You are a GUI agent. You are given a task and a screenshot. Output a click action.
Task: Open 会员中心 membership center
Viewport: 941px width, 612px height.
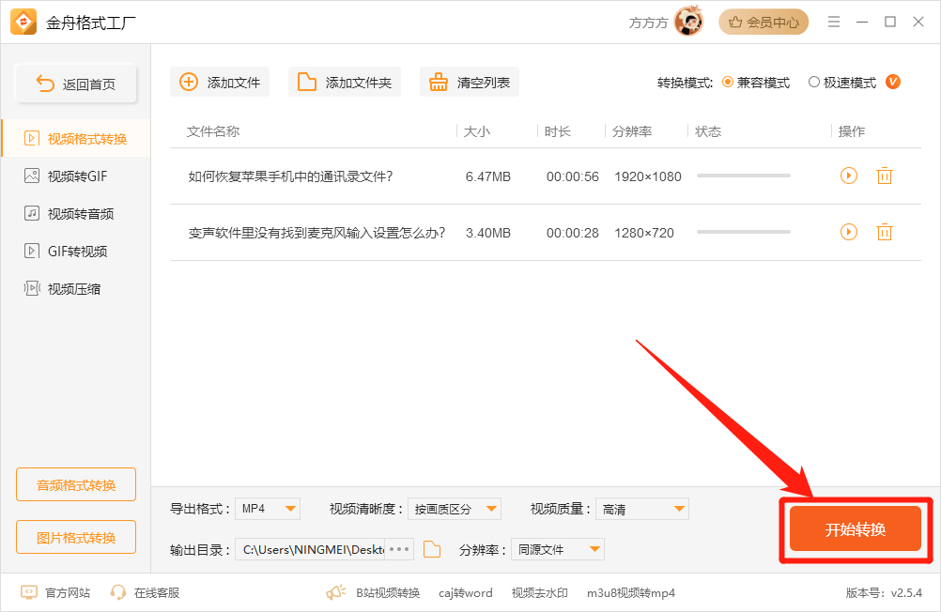point(764,23)
